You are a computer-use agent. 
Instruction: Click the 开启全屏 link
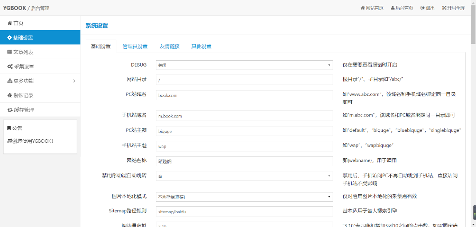(453, 8)
